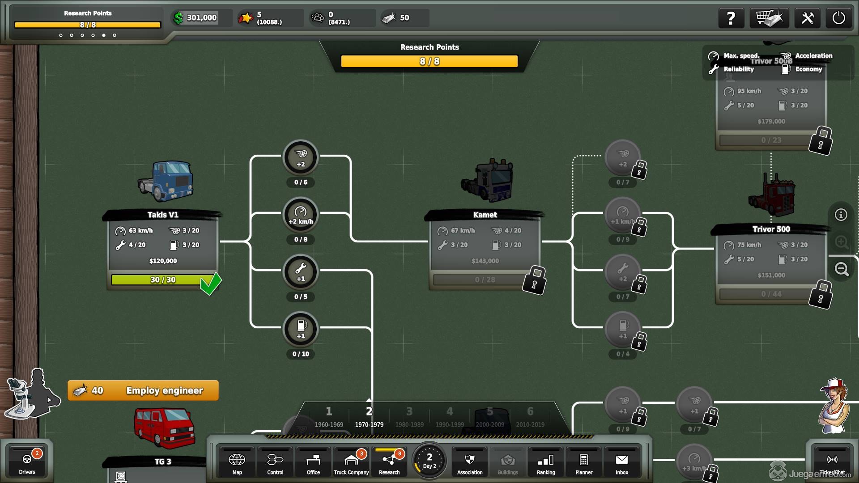Switch to the 1960-1969 era tab
Image resolution: width=859 pixels, height=483 pixels.
[x=329, y=417]
